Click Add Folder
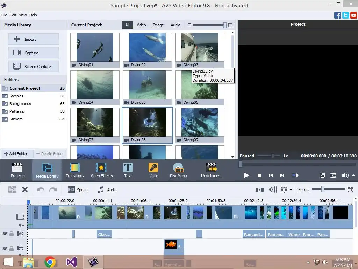Image resolution: width=358 pixels, height=269 pixels. click(18, 154)
